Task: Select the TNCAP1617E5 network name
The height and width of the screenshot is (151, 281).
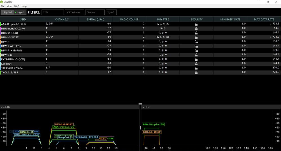Action: [x=10, y=73]
